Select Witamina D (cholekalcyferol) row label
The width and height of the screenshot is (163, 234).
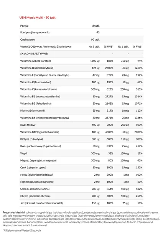(x=37, y=68)
